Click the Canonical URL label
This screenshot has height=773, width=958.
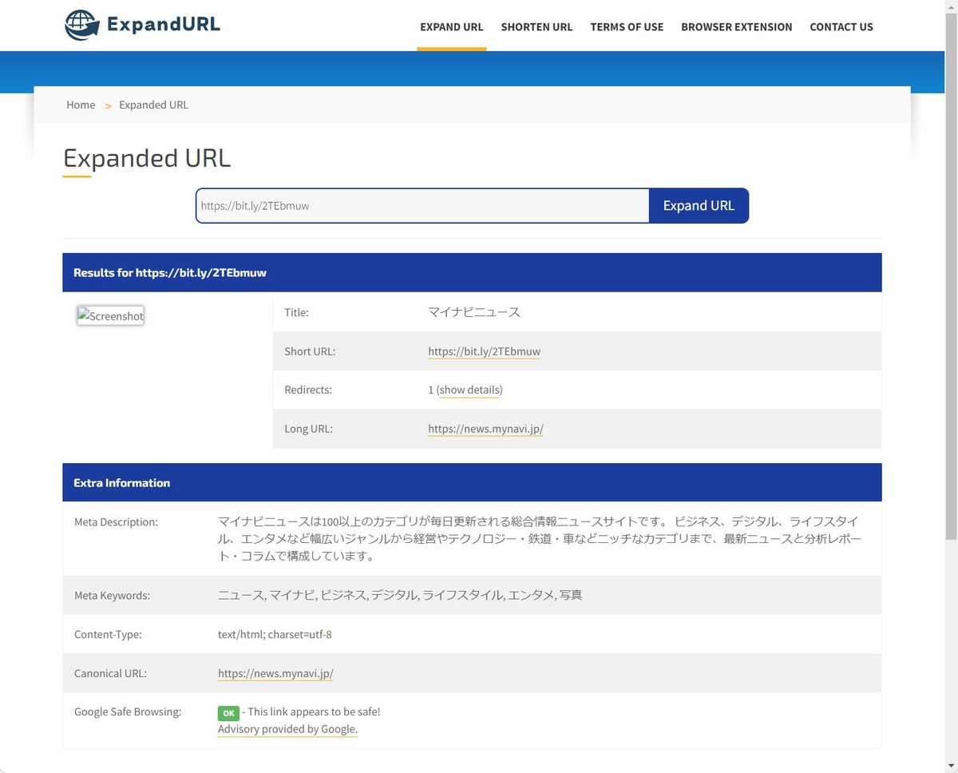(110, 673)
